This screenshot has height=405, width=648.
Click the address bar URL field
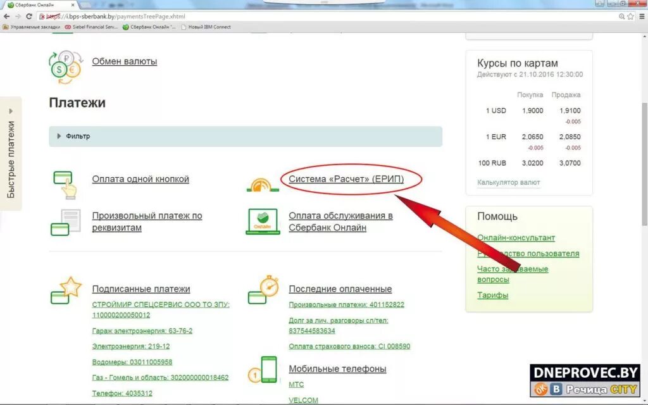pyautogui.click(x=327, y=16)
